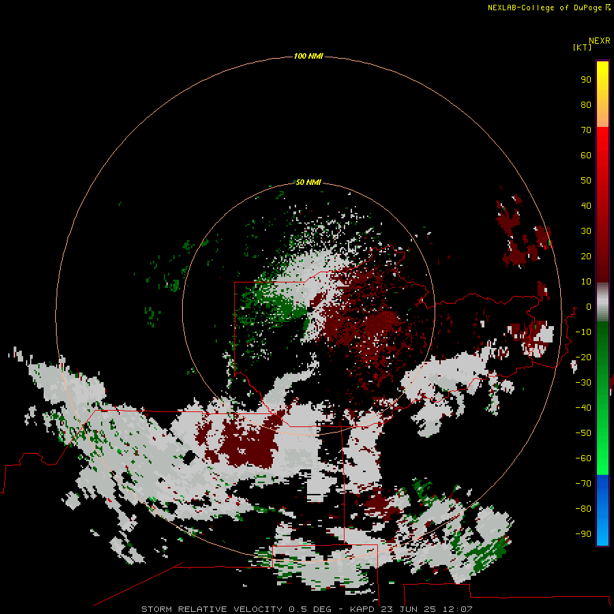Click the Storm Relative Velocity caption text

point(307,609)
